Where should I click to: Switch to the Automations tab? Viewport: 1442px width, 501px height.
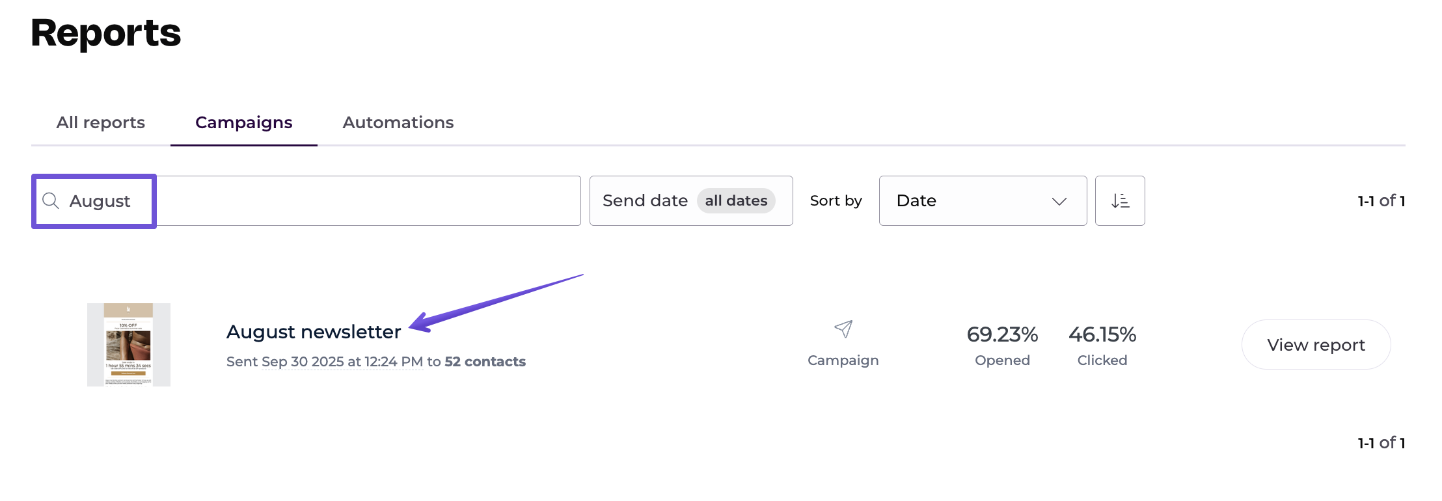point(398,122)
